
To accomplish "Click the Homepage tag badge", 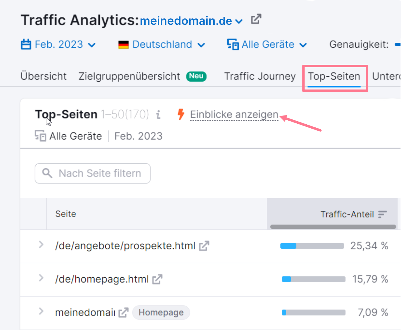I will [x=161, y=312].
